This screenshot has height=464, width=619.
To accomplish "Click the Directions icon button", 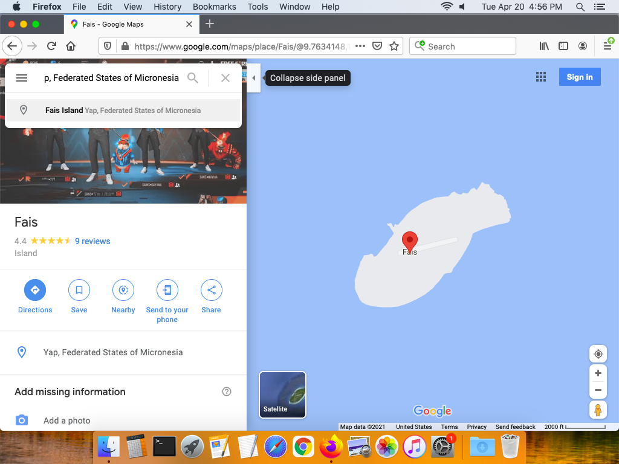I will (35, 291).
